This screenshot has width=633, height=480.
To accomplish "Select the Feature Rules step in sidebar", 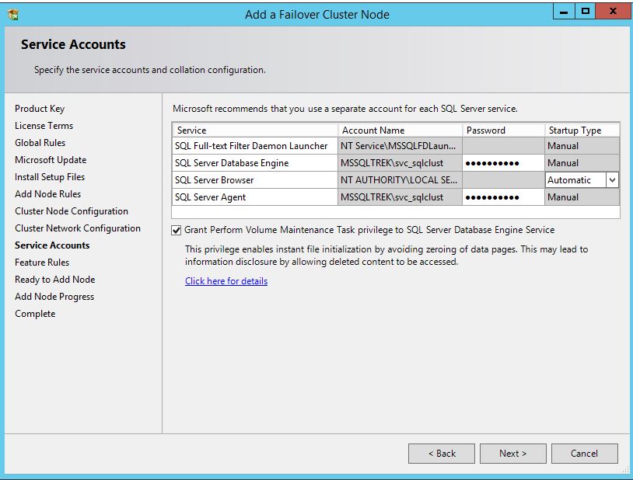I will [x=42, y=263].
